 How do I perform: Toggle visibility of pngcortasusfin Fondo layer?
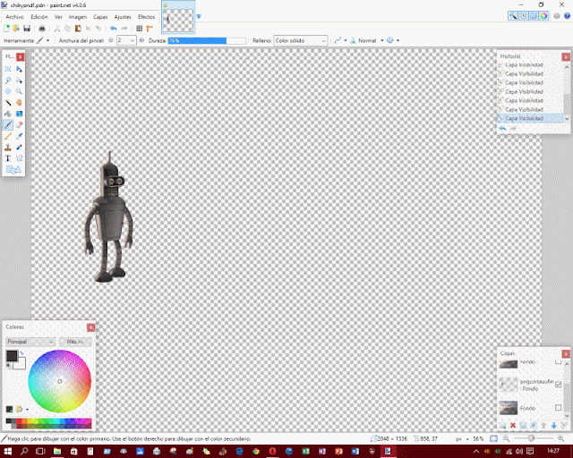click(x=559, y=385)
